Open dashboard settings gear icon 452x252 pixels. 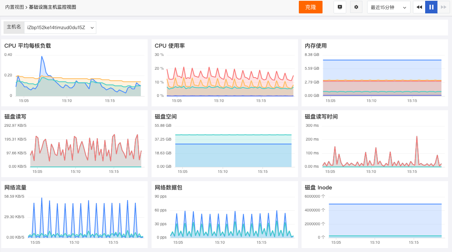pyautogui.click(x=356, y=7)
